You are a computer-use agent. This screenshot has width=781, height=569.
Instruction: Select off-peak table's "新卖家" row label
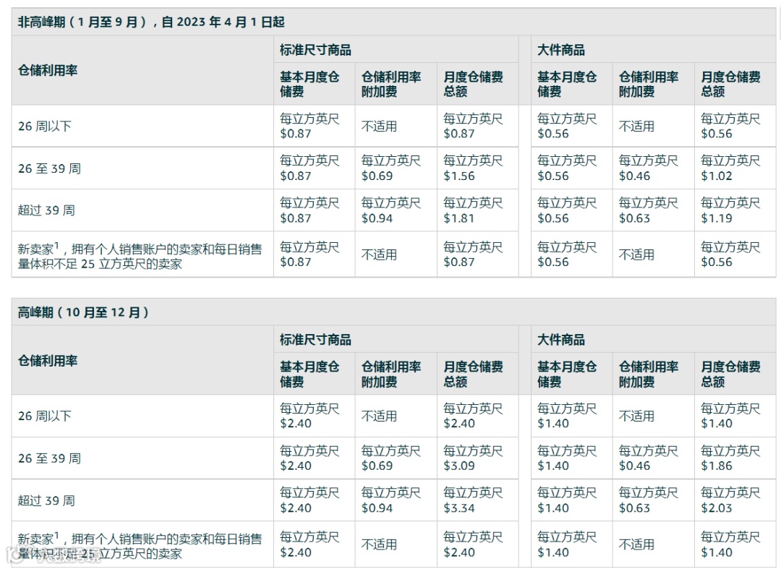point(140,255)
